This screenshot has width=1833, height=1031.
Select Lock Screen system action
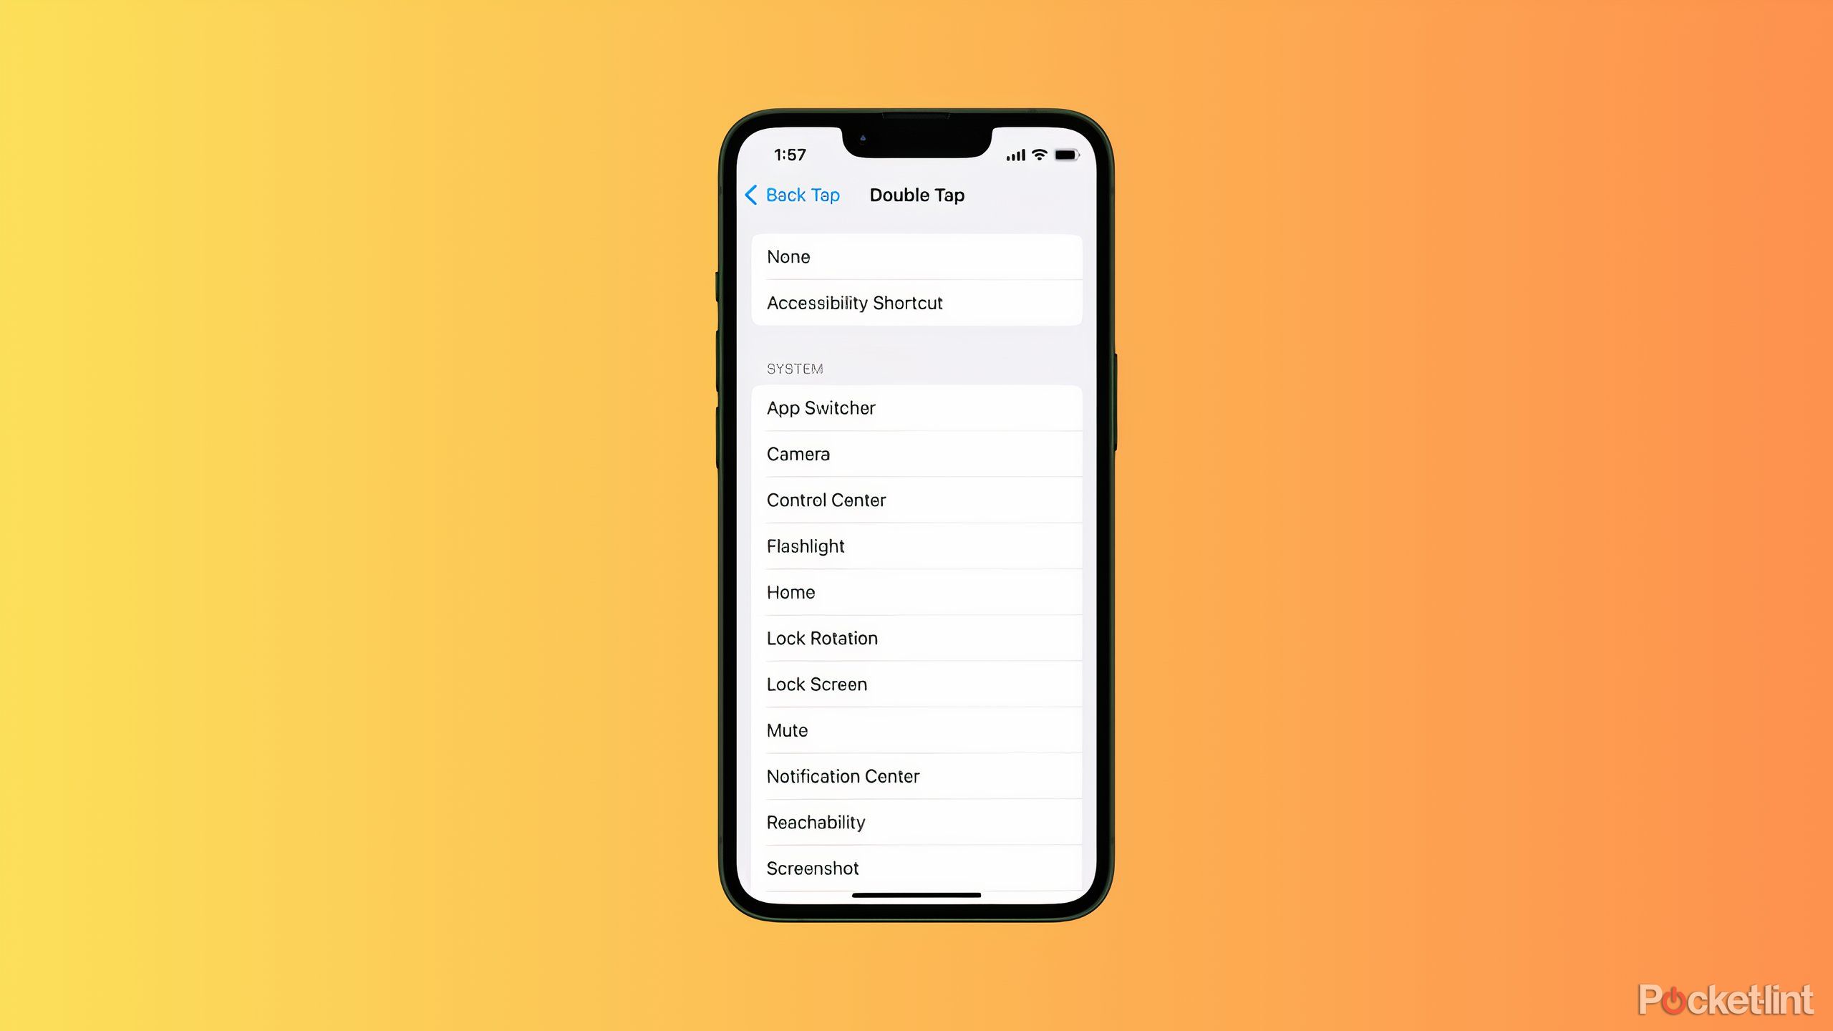click(x=916, y=684)
